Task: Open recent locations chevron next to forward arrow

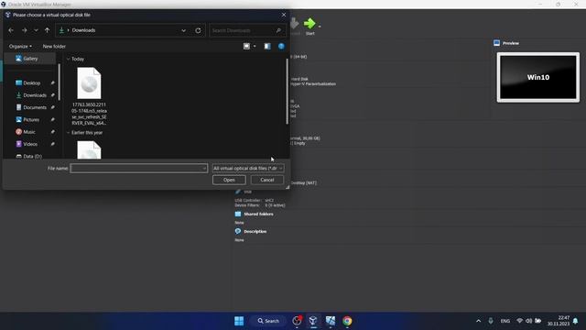Action: (x=36, y=30)
